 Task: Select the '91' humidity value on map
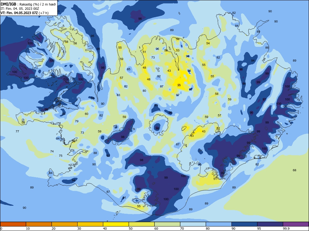click(x=124, y=198)
